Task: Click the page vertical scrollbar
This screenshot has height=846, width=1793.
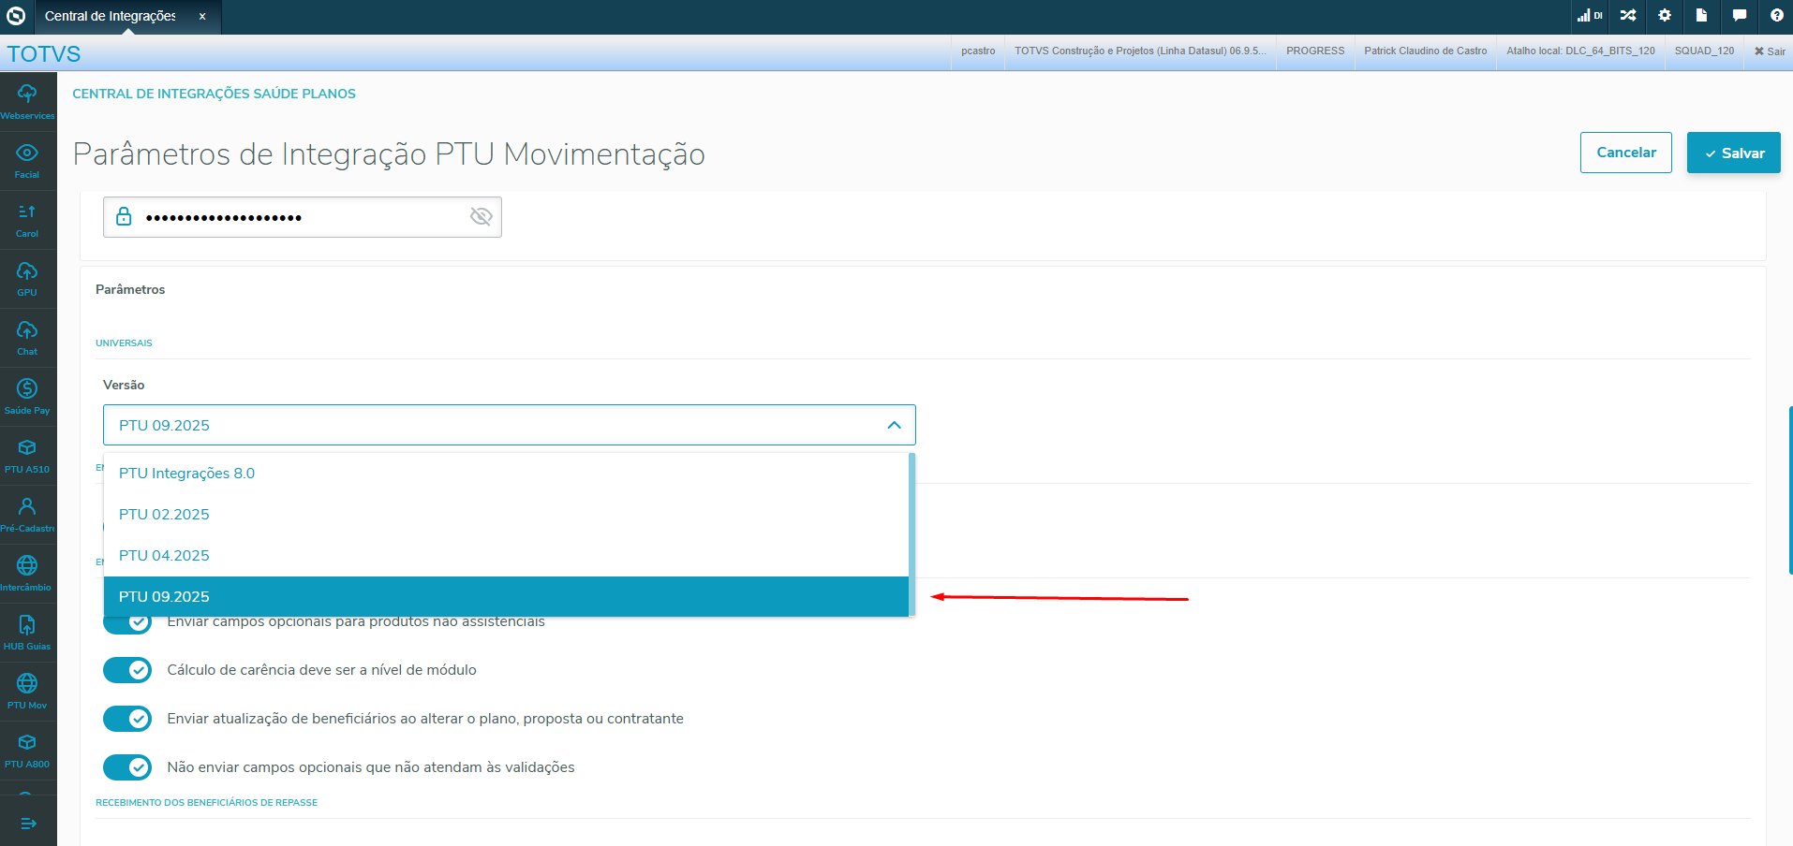Action: (x=1790, y=490)
